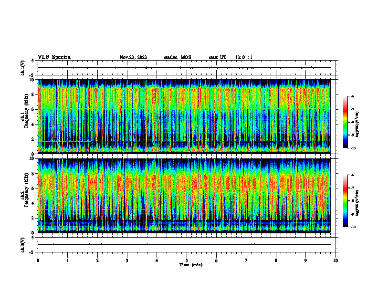This screenshot has height=292, width=378.
Task: Click time axis tick label "1"
Action: (x=67, y=261)
